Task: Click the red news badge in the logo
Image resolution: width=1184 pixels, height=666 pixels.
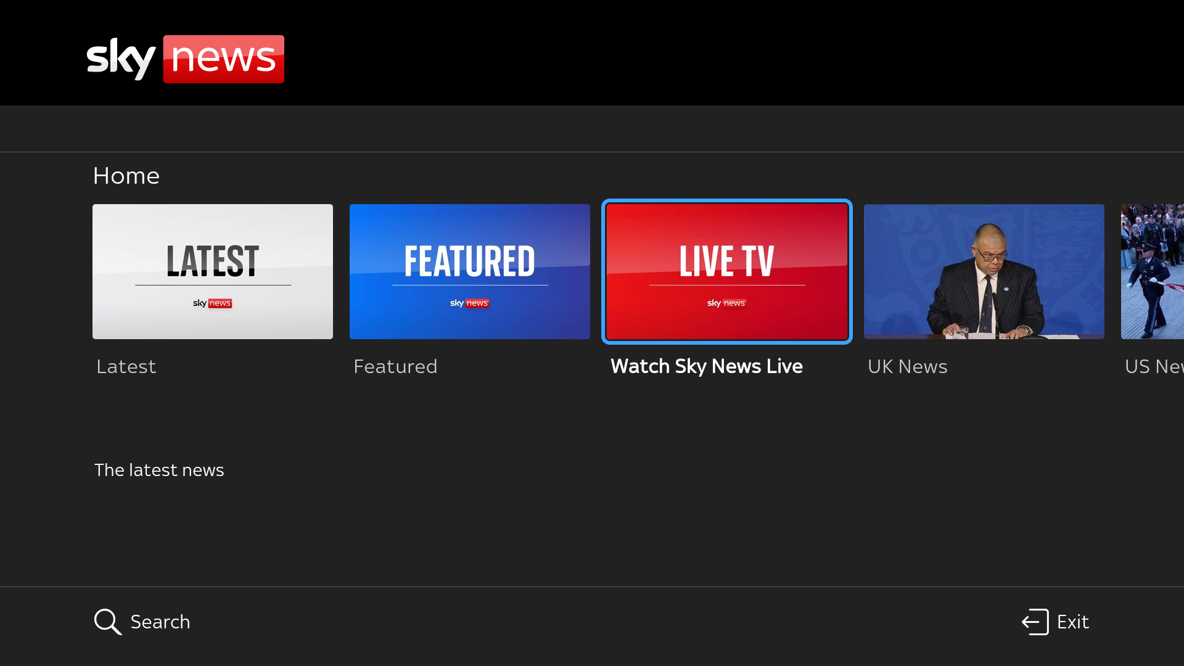Action: pos(223,59)
